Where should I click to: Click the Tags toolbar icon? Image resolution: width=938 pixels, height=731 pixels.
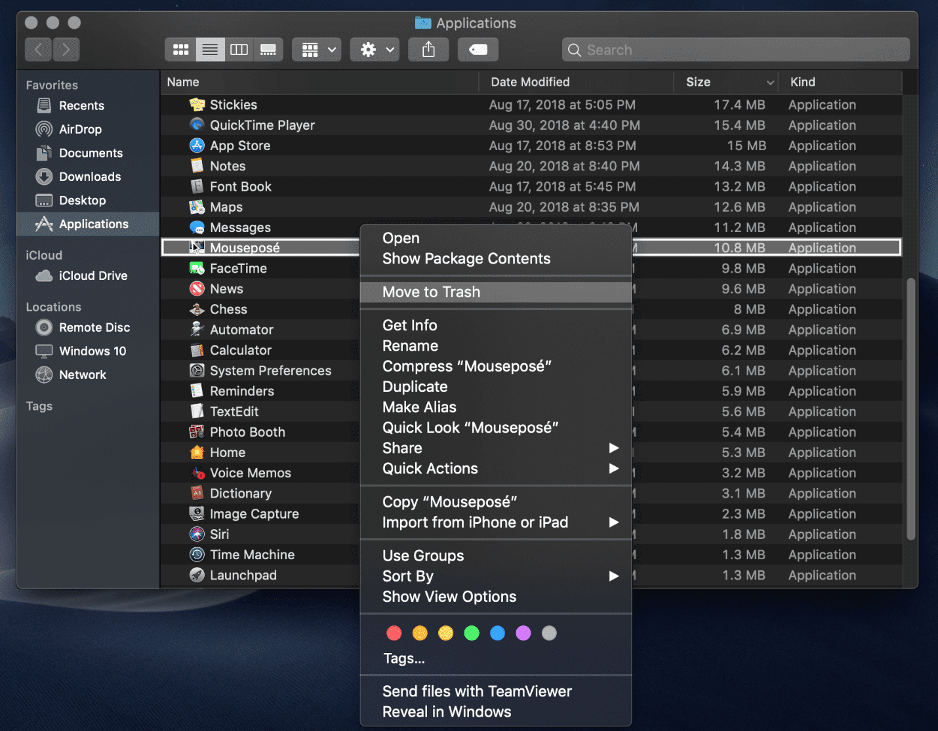pos(478,49)
